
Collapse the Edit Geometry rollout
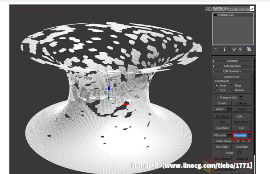click(232, 71)
